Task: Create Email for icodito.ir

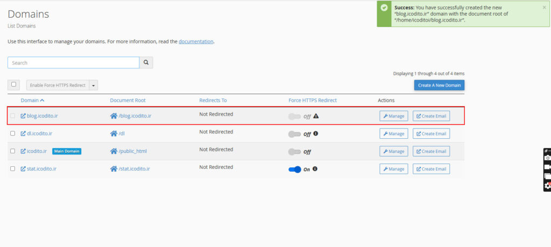Action: click(431, 151)
